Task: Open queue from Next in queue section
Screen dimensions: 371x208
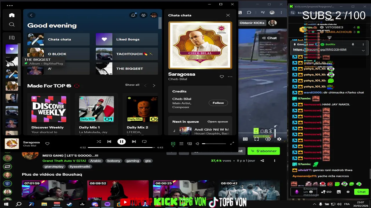Action: point(218,122)
